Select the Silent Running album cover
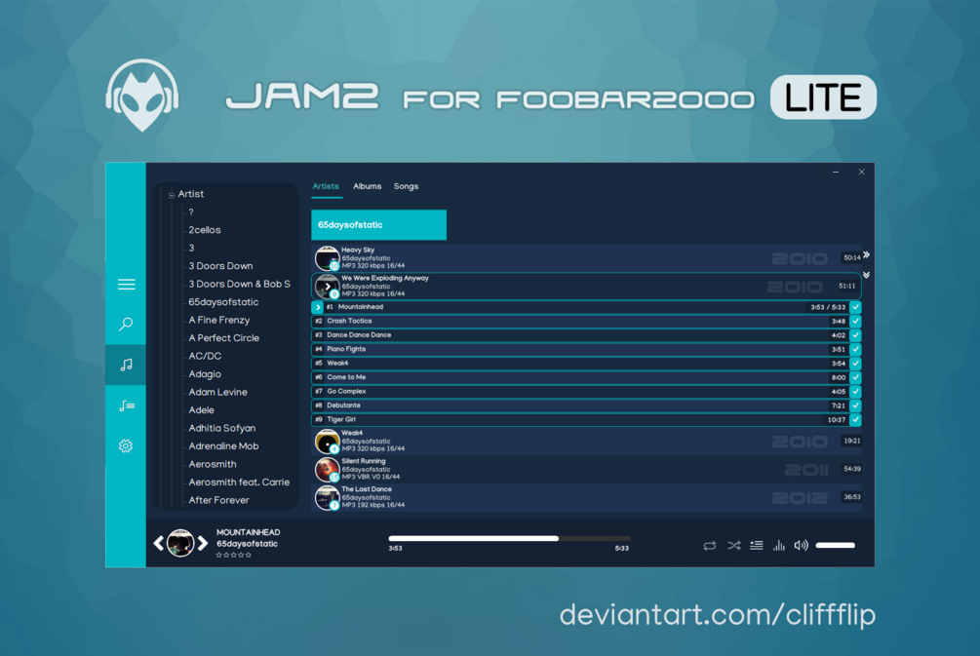This screenshot has width=980, height=656. tap(327, 469)
